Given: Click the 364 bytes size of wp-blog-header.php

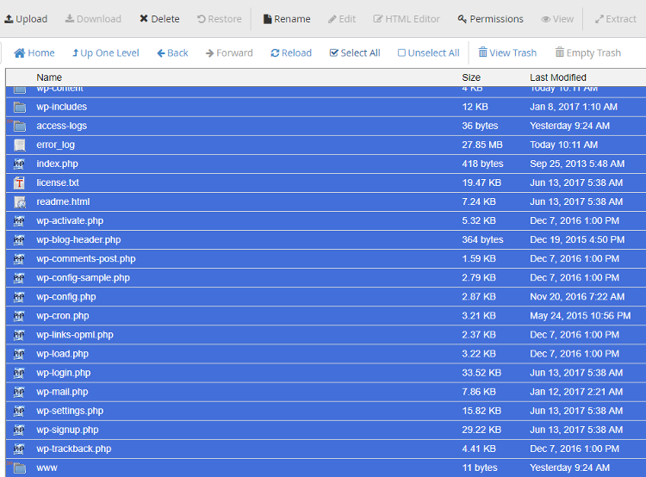Looking at the screenshot, I should pos(482,239).
